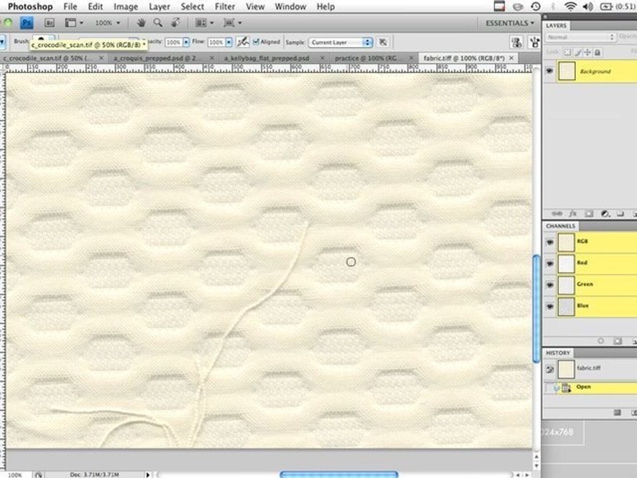Open Screen Mode dropdown

(x=232, y=23)
